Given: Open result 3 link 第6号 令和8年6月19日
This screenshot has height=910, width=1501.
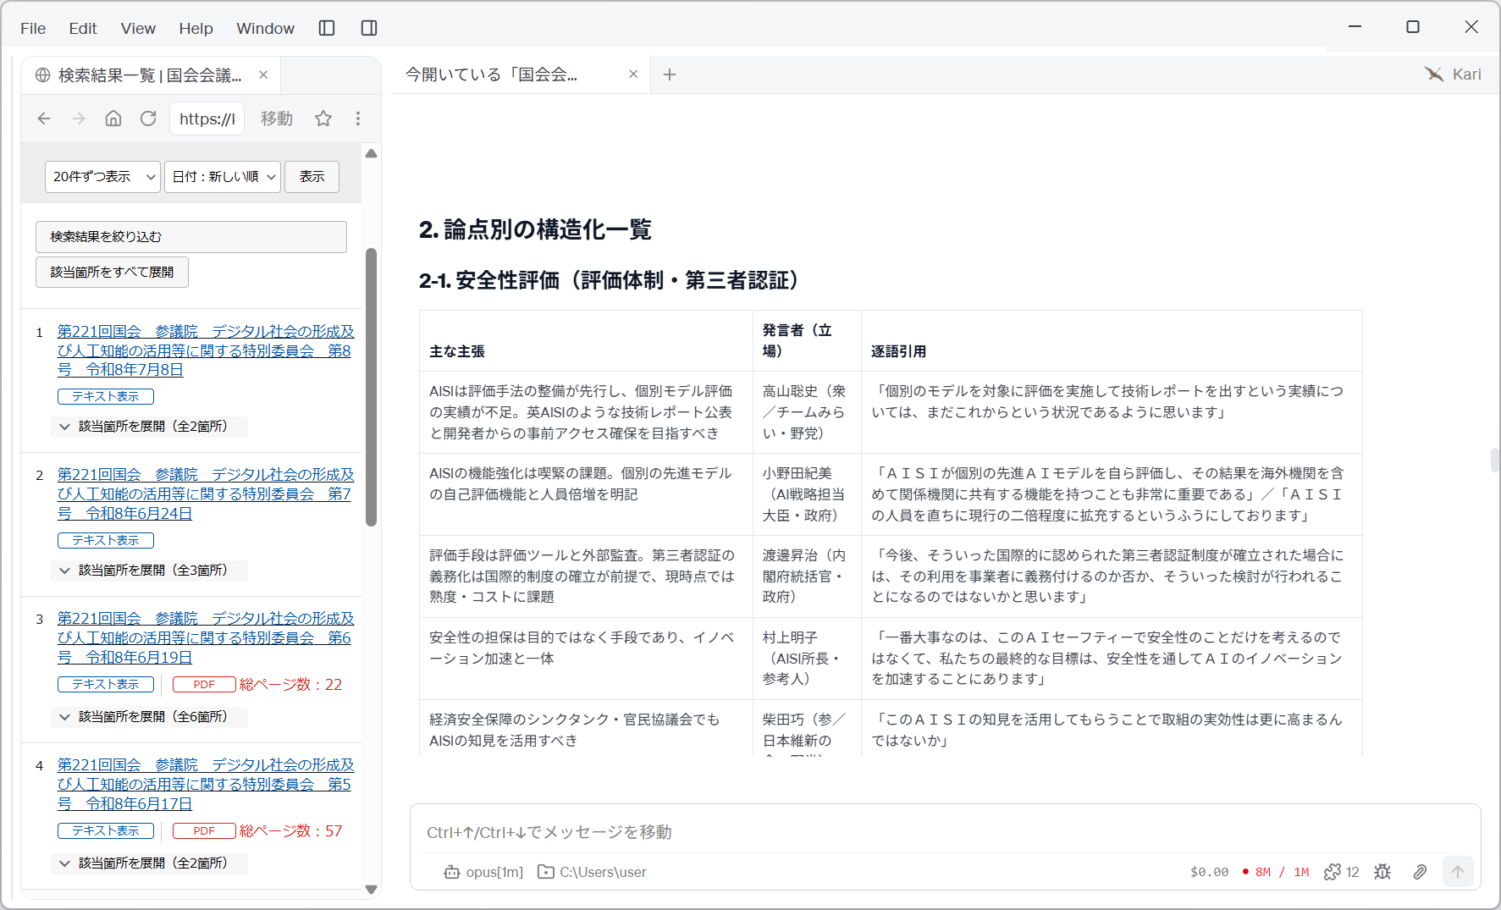Looking at the screenshot, I should 206,638.
